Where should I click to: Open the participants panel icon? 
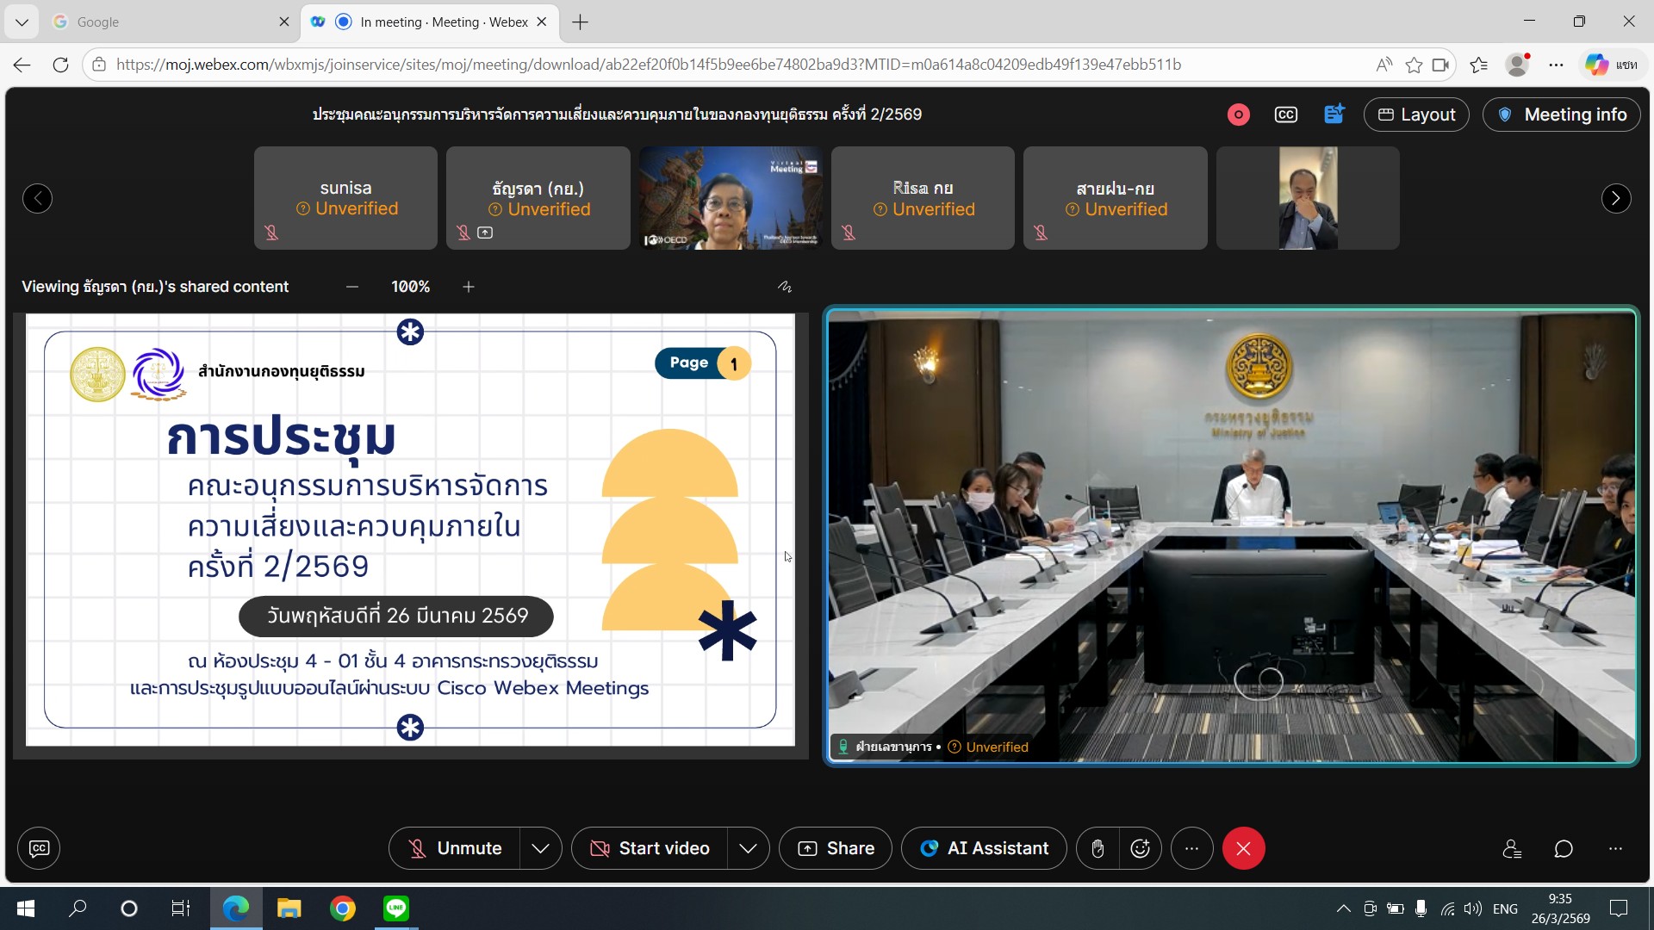1512,848
